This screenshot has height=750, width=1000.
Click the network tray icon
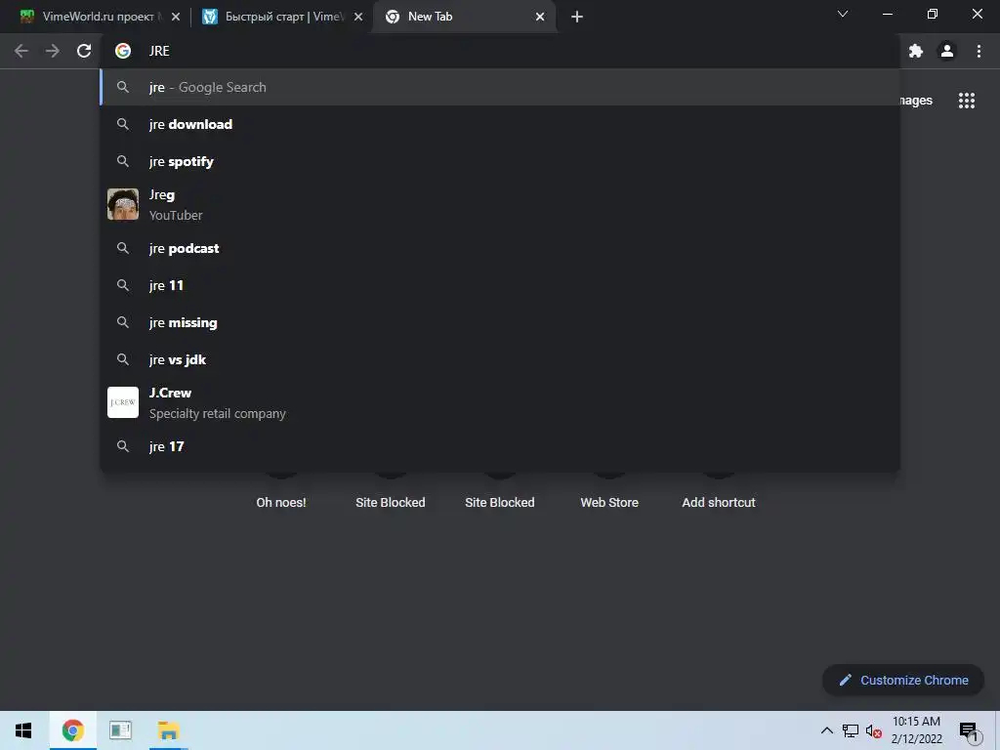point(851,730)
